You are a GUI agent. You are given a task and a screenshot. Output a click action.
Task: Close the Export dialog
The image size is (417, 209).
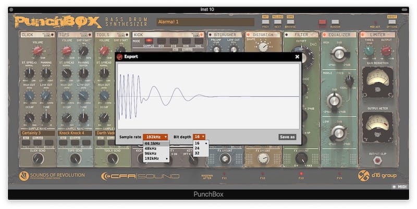(297, 57)
